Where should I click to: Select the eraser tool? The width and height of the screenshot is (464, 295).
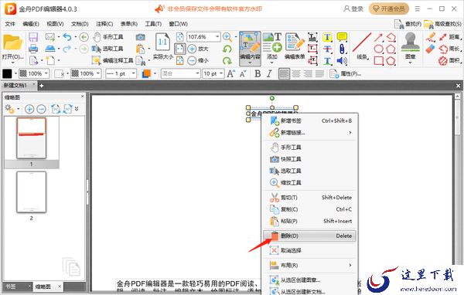click(431, 49)
